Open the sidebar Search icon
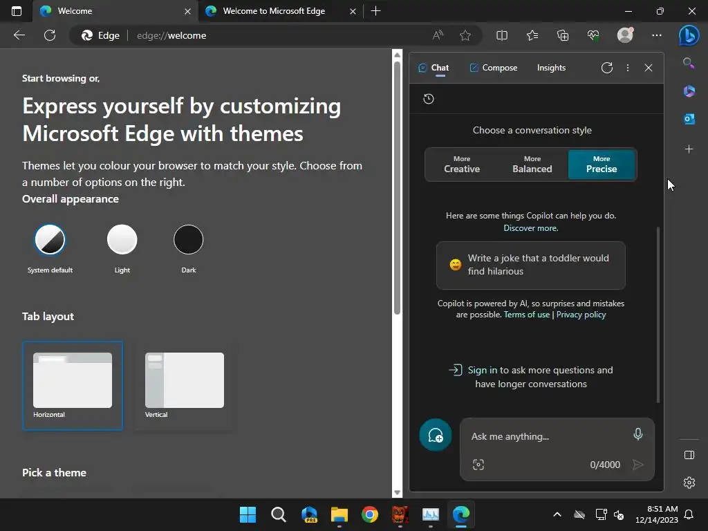Screen dimensions: 708x531 tap(689, 63)
